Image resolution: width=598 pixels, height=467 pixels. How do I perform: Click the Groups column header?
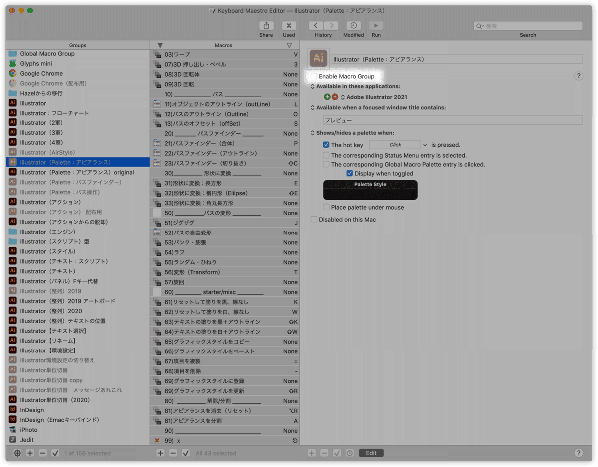click(78, 45)
